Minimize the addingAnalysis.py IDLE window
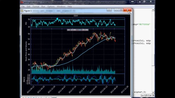Viewport: 175px width, 98px height. 139,2
